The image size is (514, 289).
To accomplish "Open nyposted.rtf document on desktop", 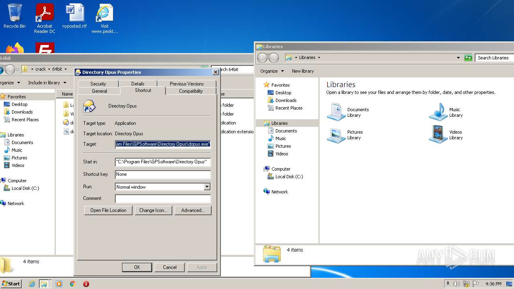I will (75, 16).
